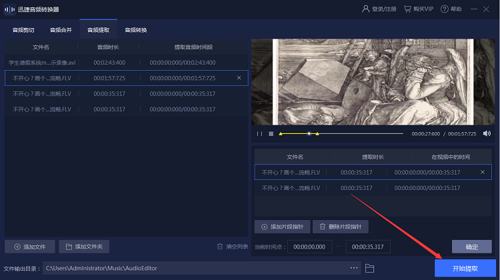This screenshot has height=280, width=500.
Task: Click 清空列表 to clear list
Action: pos(233,247)
